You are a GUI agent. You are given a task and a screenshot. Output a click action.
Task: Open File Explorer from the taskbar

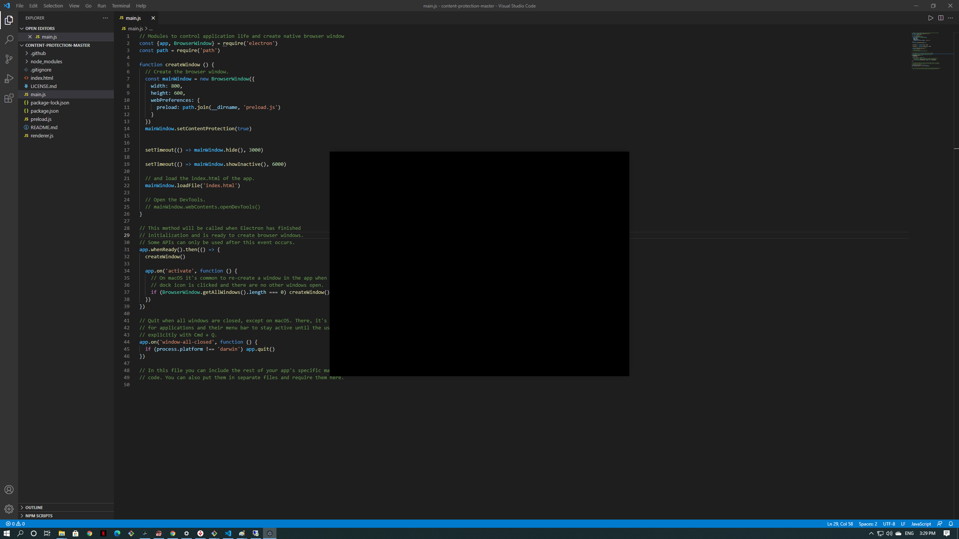pos(62,533)
